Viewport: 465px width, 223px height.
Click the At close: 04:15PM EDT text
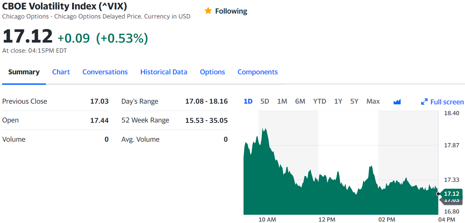click(35, 51)
